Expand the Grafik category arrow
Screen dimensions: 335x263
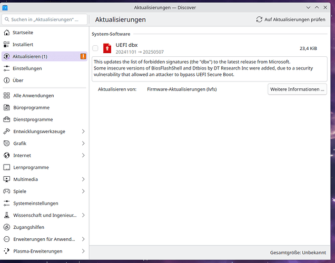[83, 144]
